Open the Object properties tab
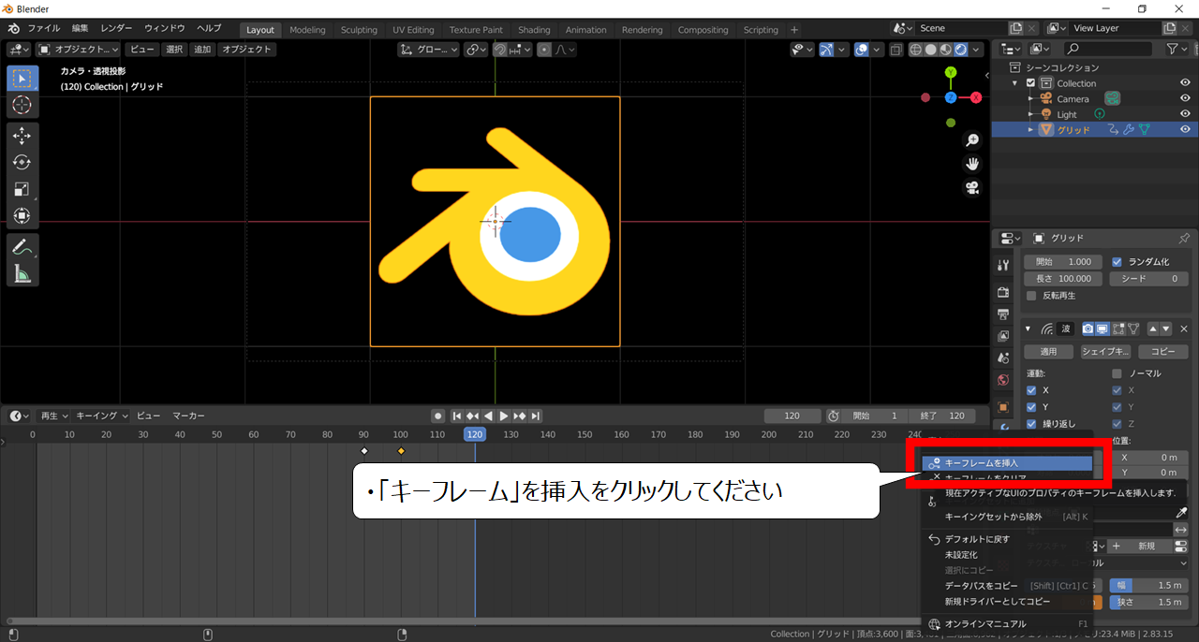This screenshot has width=1199, height=642. pyautogui.click(x=1003, y=407)
